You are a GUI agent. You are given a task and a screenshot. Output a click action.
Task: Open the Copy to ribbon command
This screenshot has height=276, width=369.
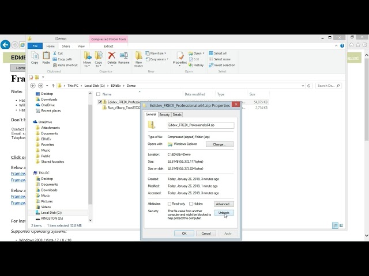pos(99,59)
